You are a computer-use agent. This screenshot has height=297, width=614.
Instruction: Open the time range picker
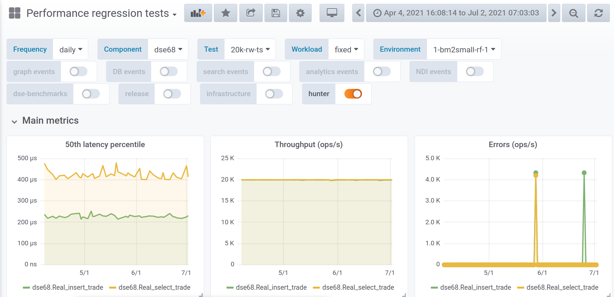[456, 13]
